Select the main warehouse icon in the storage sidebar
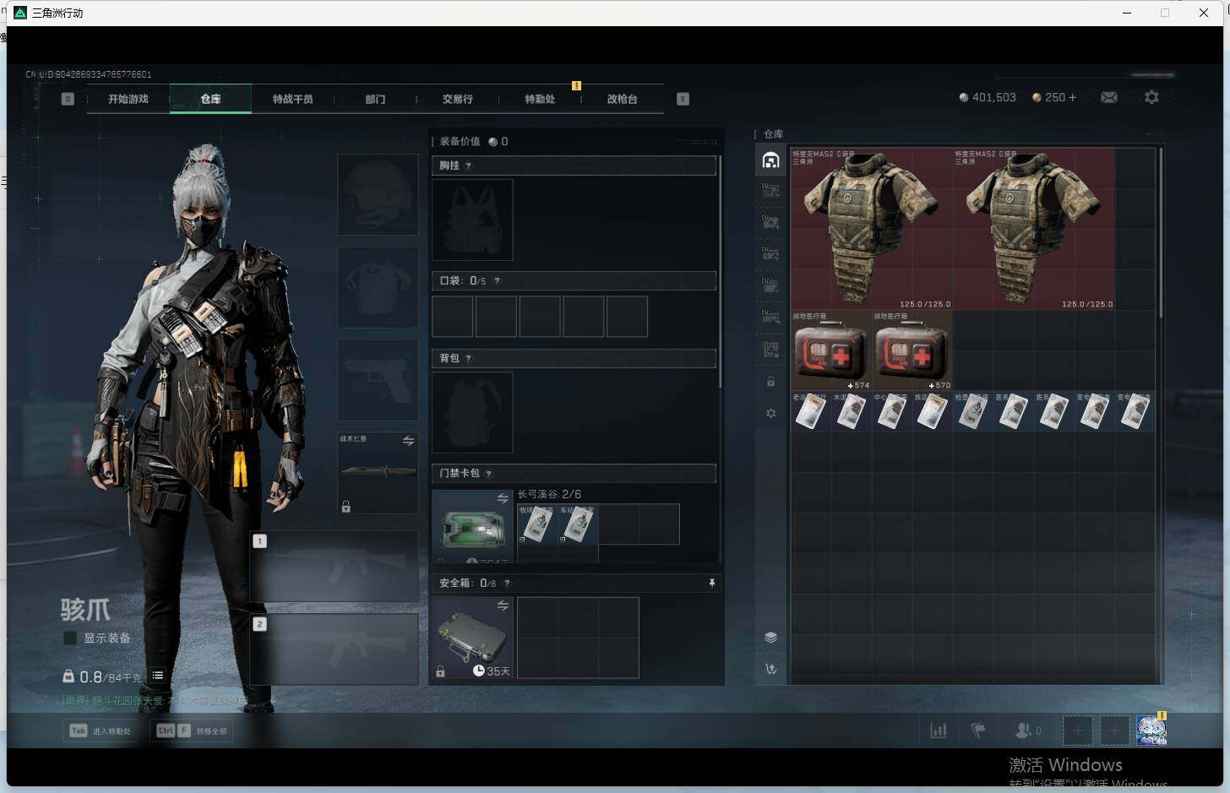Screen dimensions: 1230x793 [x=770, y=160]
